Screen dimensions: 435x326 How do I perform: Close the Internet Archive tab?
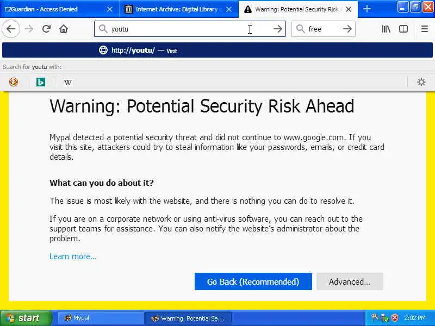pyautogui.click(x=229, y=9)
